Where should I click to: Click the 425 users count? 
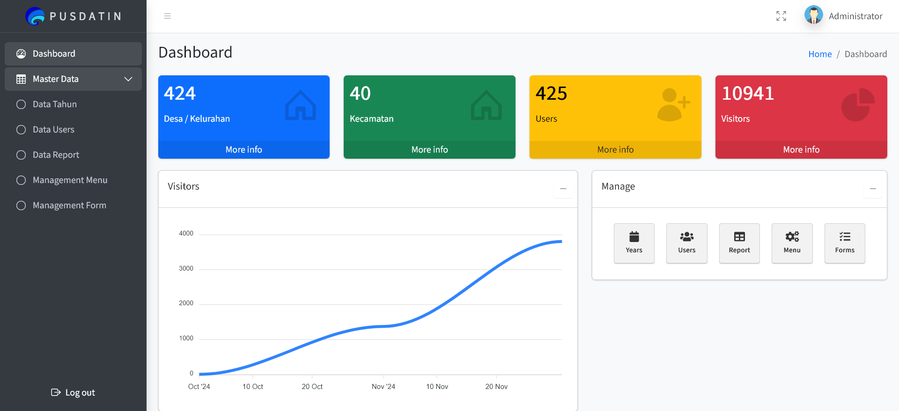tap(552, 94)
